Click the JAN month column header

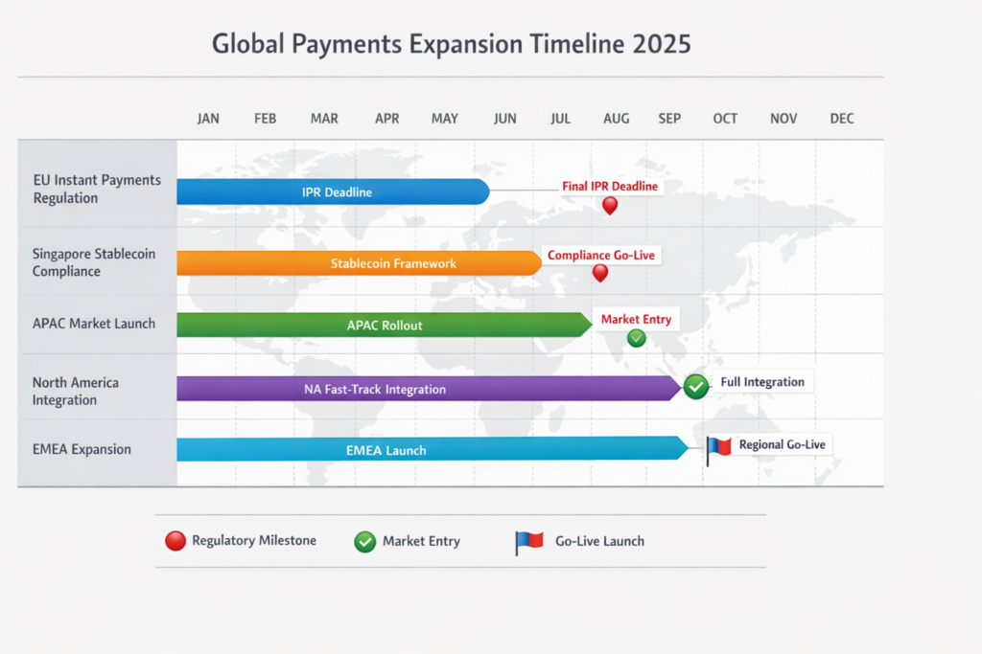tap(208, 119)
